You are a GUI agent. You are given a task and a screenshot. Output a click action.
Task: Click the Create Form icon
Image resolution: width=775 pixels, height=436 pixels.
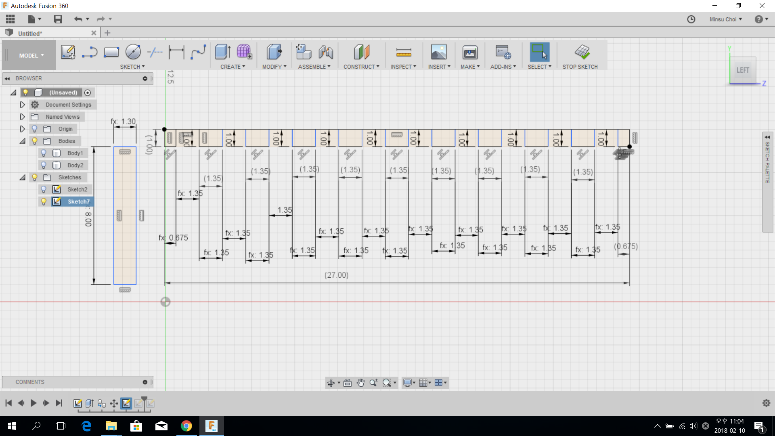(x=244, y=52)
